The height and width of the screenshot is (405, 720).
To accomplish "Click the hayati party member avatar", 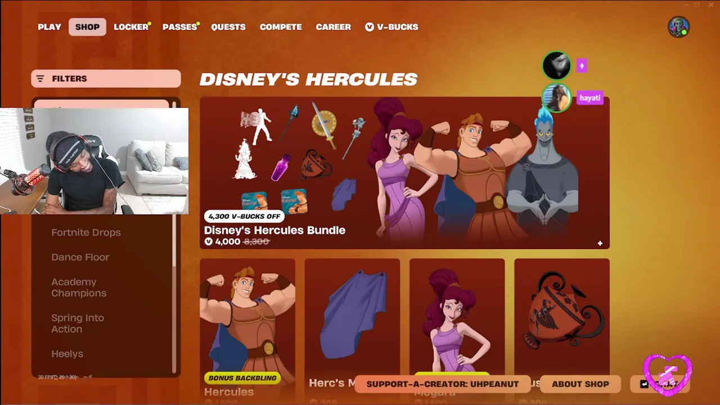I will (x=556, y=98).
